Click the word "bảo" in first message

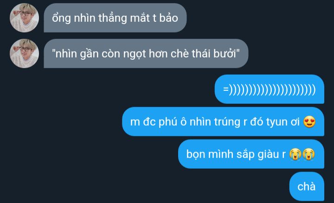(x=168, y=18)
